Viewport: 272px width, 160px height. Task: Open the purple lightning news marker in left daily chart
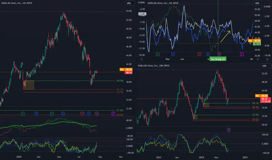(x=97, y=114)
